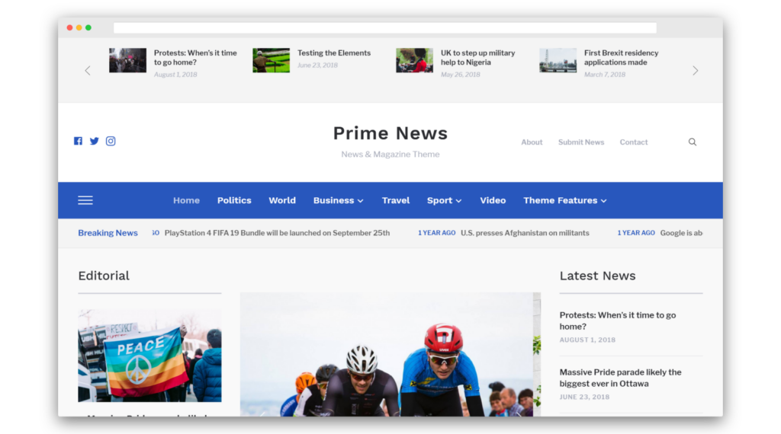Open Latest News 'Protests: When's it time to go home?'
Screen dimensions: 781x434
(x=618, y=321)
